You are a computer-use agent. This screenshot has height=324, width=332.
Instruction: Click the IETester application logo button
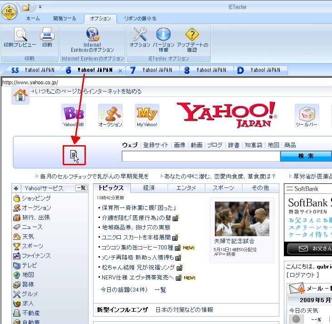click(9, 12)
